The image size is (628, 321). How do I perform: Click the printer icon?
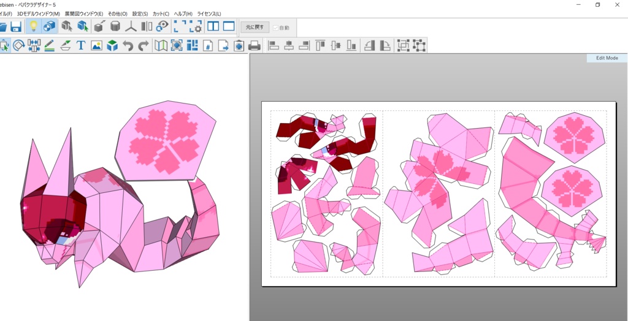tap(255, 45)
